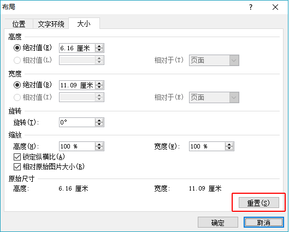Viewport: 289px width, 232px height.
Task: Click the relative height 相对值(L) input field
Action: coord(81,60)
